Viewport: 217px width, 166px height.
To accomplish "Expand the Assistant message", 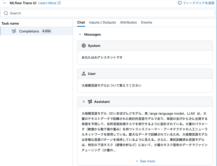I will (x=83, y=102).
